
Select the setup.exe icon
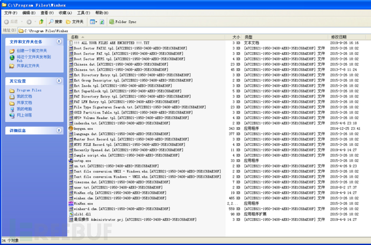[71, 160]
